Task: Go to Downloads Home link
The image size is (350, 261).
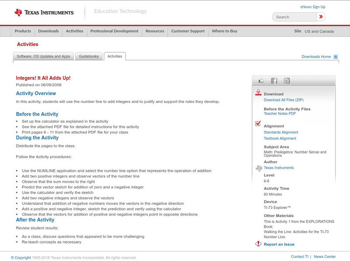Action: (316, 57)
